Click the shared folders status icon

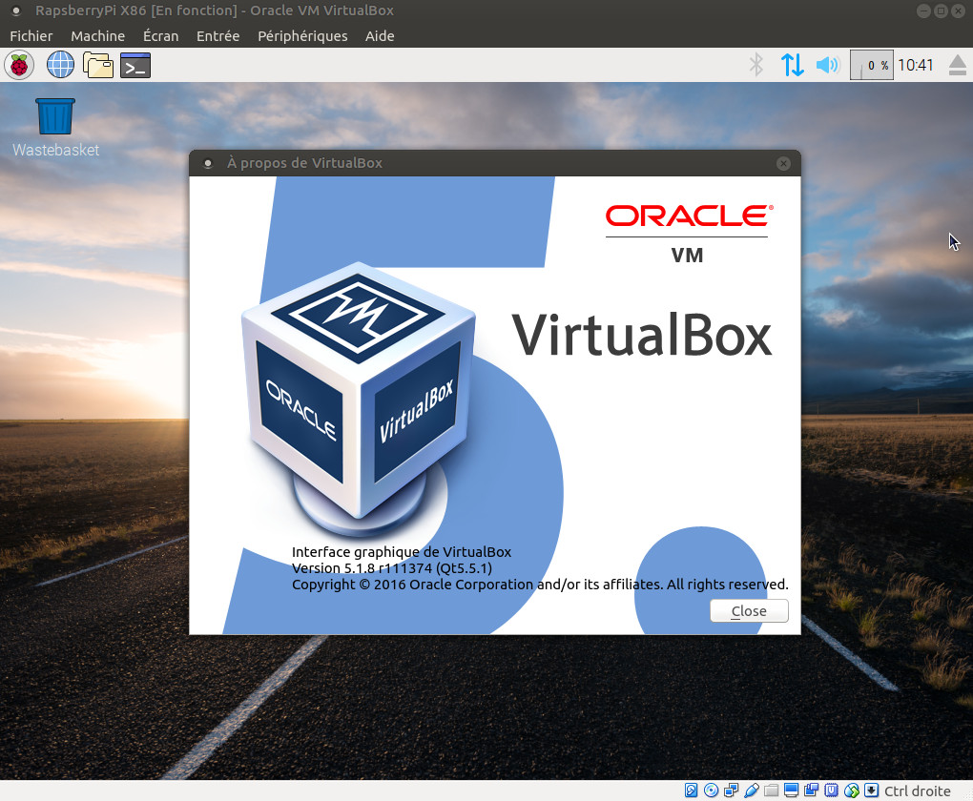[x=772, y=791]
